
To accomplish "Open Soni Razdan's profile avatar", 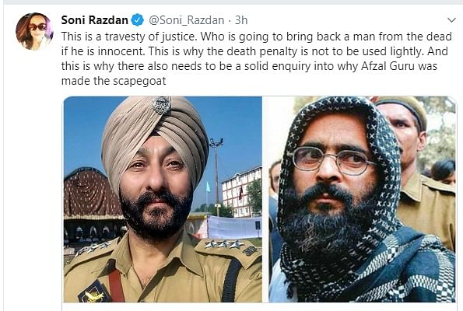I will 34,31.
